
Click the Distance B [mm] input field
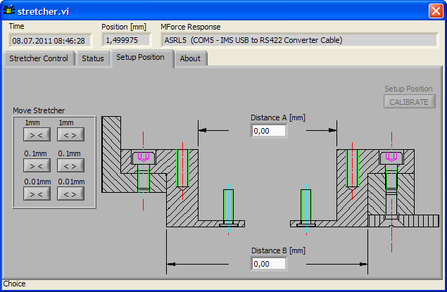(268, 264)
